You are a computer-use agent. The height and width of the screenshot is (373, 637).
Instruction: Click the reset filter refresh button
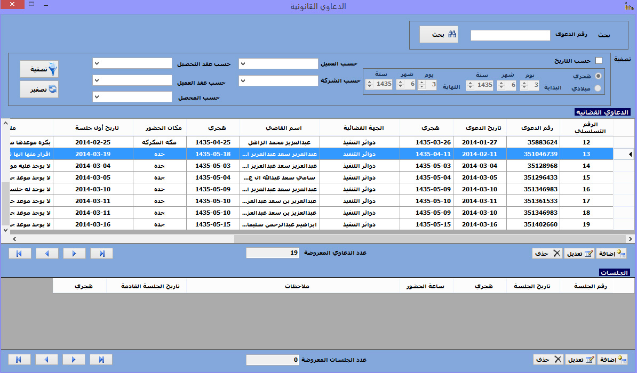(x=39, y=89)
